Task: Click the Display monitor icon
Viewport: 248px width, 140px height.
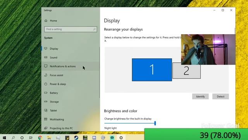Action: 46,48
